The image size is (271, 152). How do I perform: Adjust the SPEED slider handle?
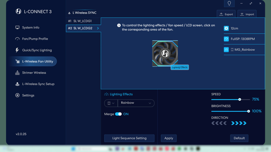pos(240,99)
